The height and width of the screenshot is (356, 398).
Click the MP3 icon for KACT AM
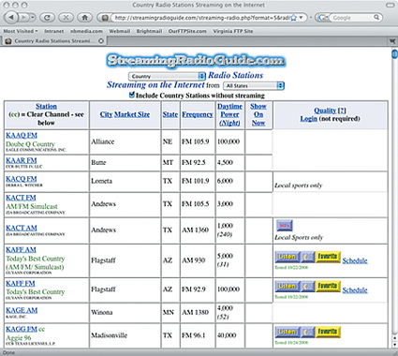pos(285,225)
